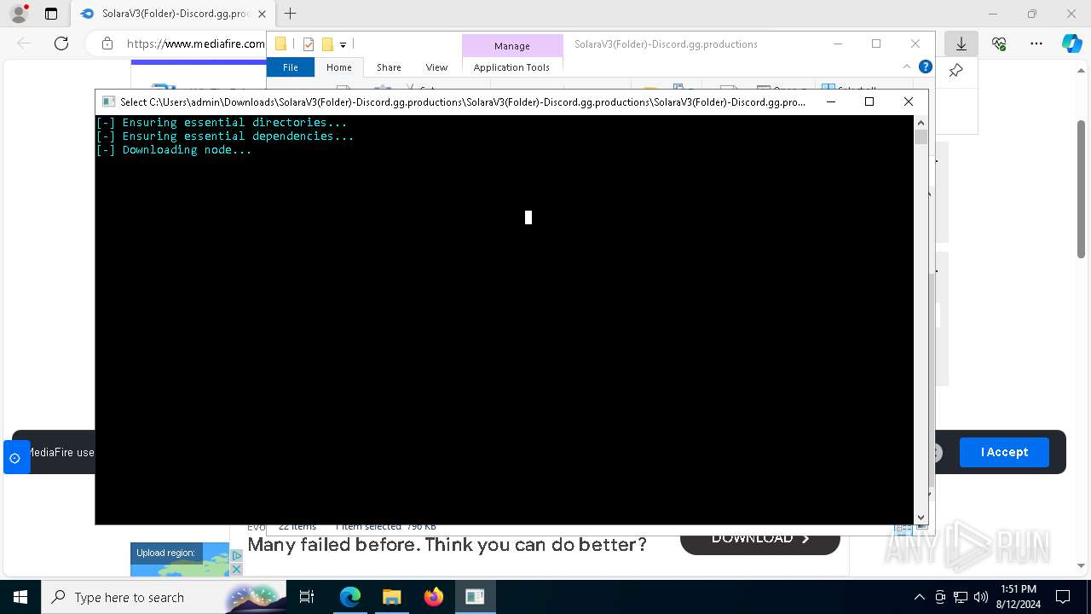Focus the Edge address bar URL
The image size is (1091, 614).
tap(195, 43)
